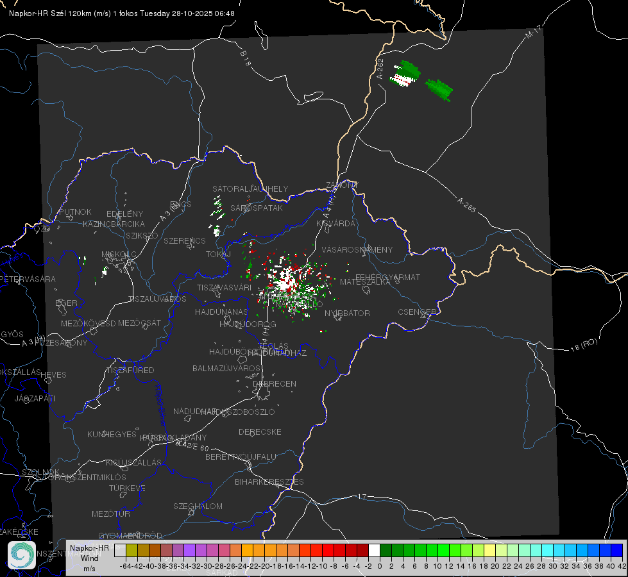Select the BALMAZÚJVÁROS label
Viewport: 628px width, 577px height.
pos(226,368)
